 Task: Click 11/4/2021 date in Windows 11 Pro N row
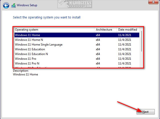pyautogui.click(x=125, y=63)
